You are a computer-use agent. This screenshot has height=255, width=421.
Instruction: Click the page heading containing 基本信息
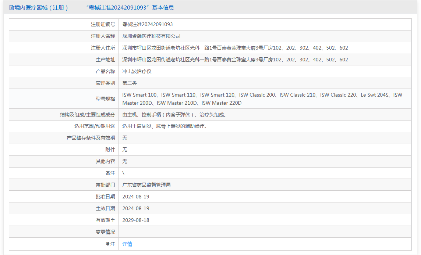coord(92,7)
